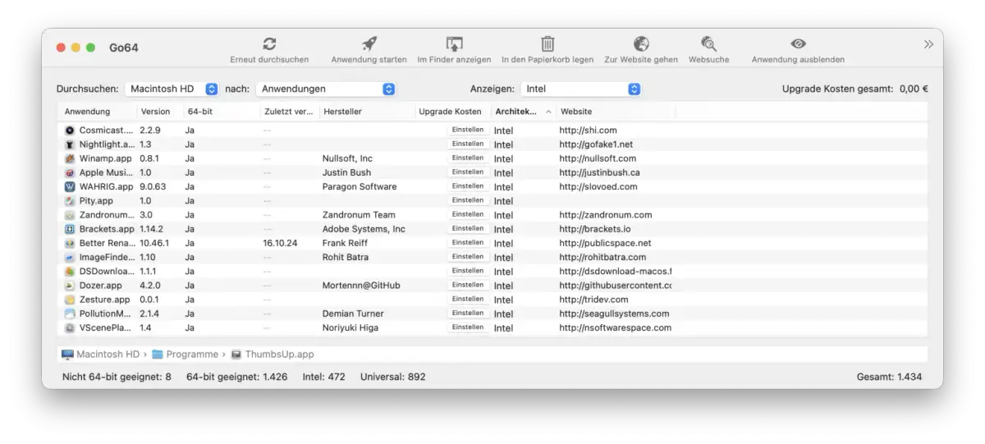Screen dimensions: 985x444
Task: Click website http://nullsoft.com cell
Action: (598, 158)
